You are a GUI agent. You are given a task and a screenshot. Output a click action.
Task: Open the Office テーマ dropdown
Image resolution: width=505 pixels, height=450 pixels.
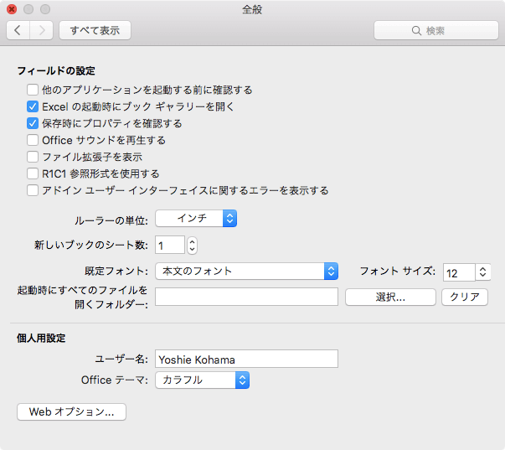coord(203,380)
